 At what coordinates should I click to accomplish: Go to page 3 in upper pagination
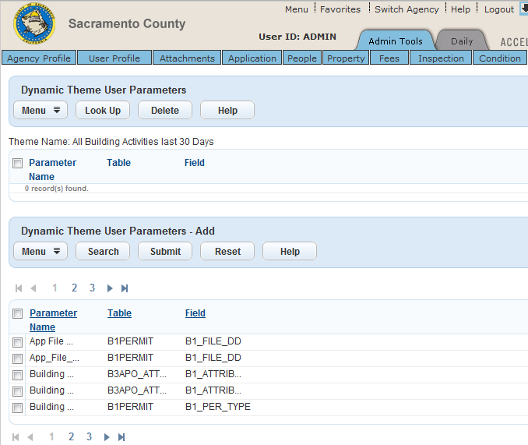point(92,288)
